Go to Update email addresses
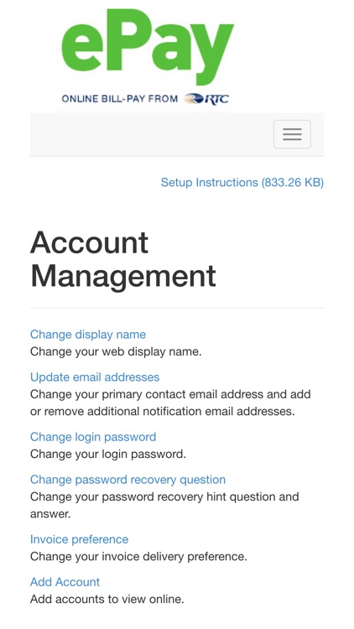This screenshot has height=629, width=354. tap(95, 377)
